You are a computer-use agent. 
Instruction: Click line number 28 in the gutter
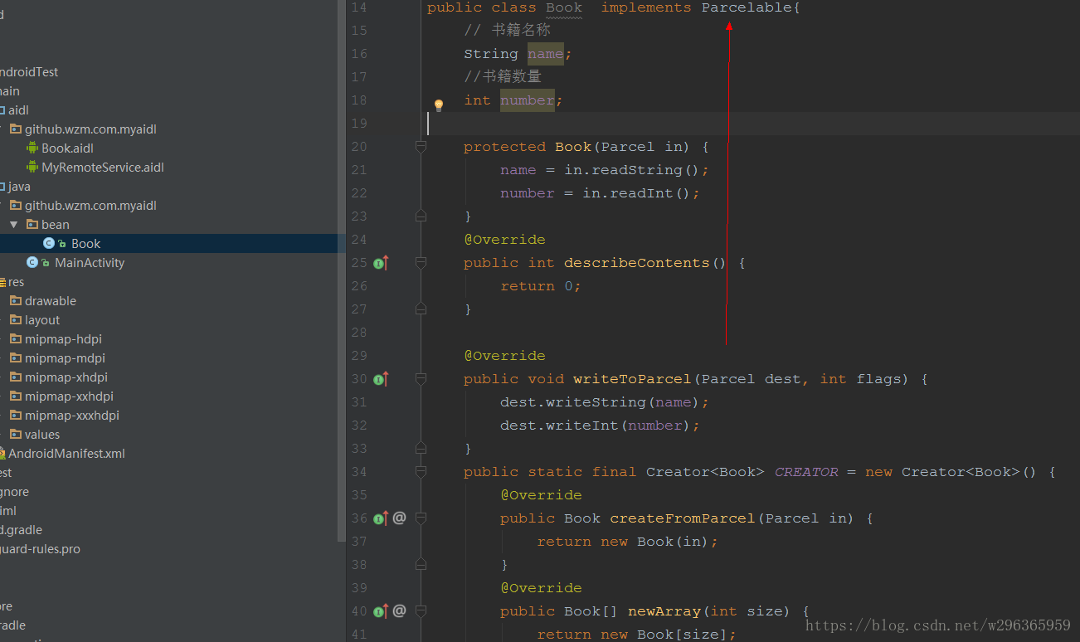pyautogui.click(x=358, y=333)
